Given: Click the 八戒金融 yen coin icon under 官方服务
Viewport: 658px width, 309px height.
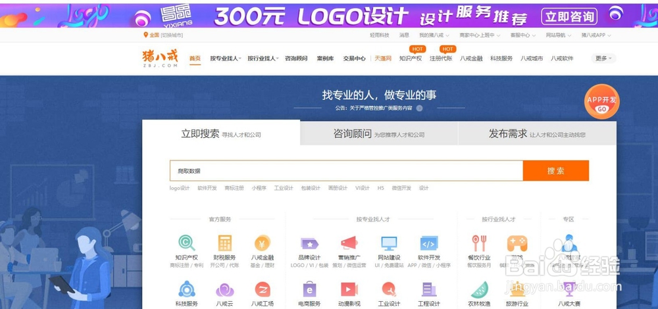Looking at the screenshot, I should (263, 243).
